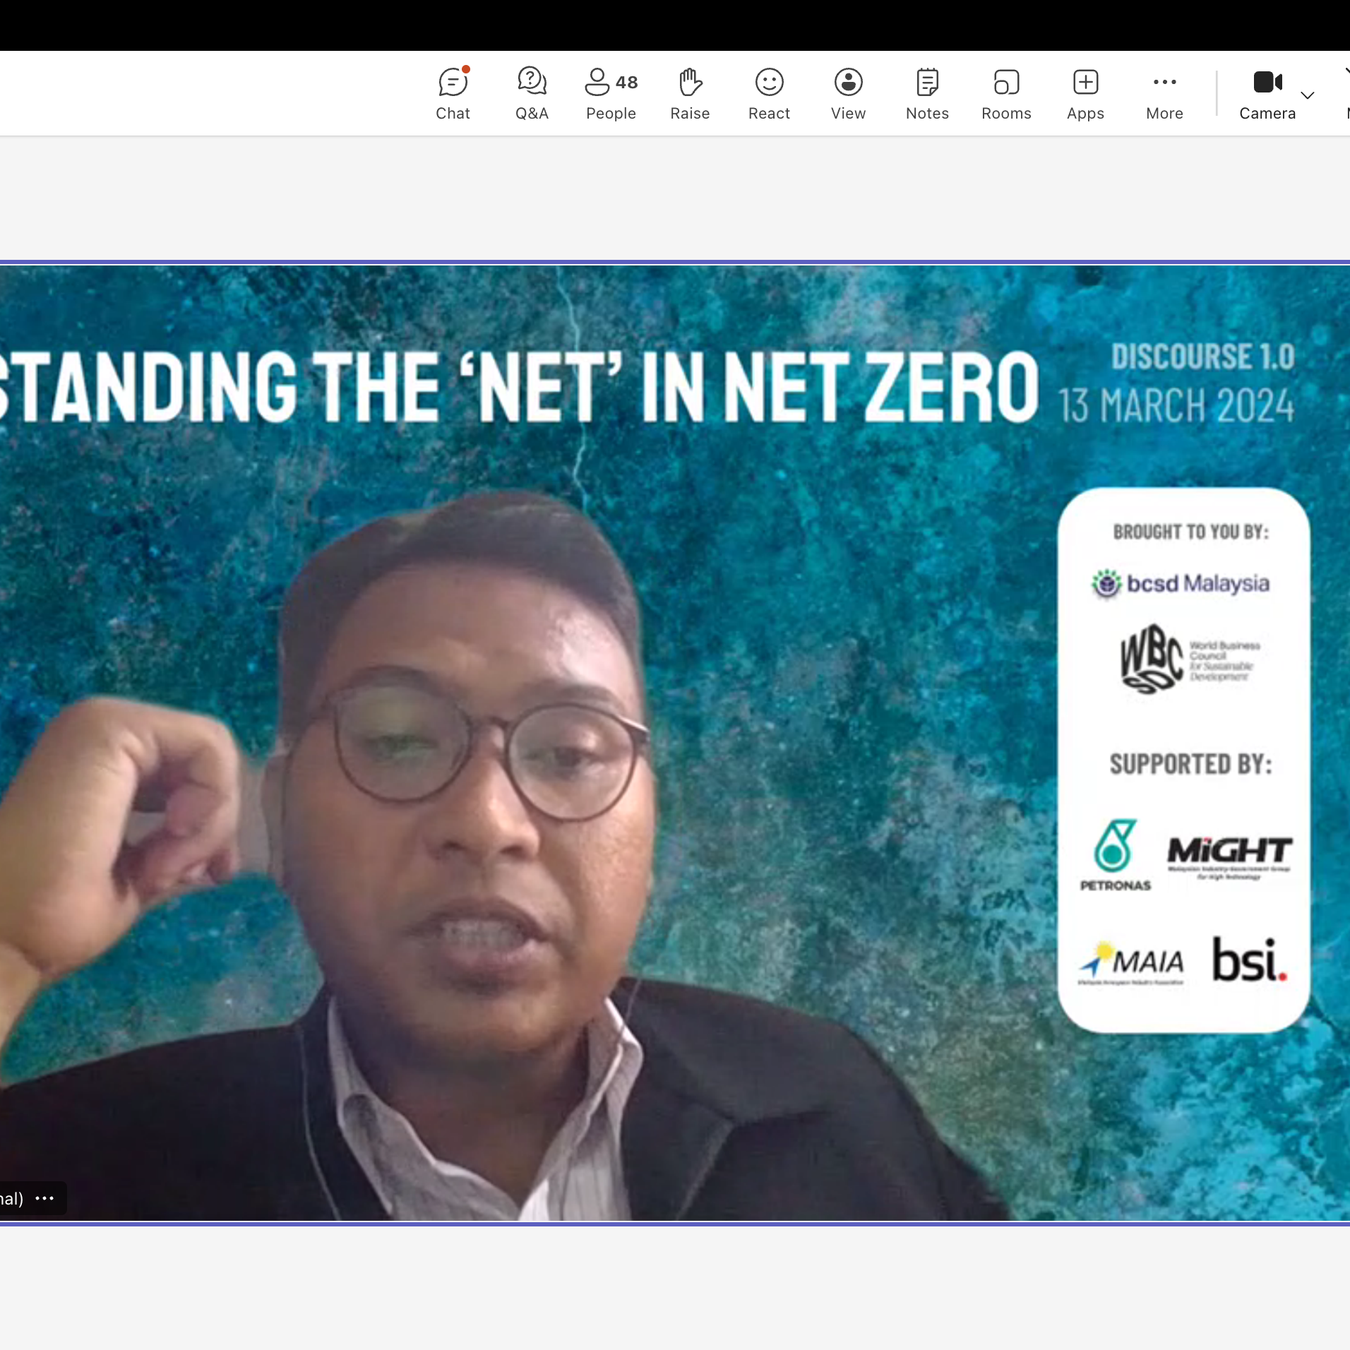The image size is (1350, 1350).
Task: Open the Q&A panel
Action: click(532, 93)
